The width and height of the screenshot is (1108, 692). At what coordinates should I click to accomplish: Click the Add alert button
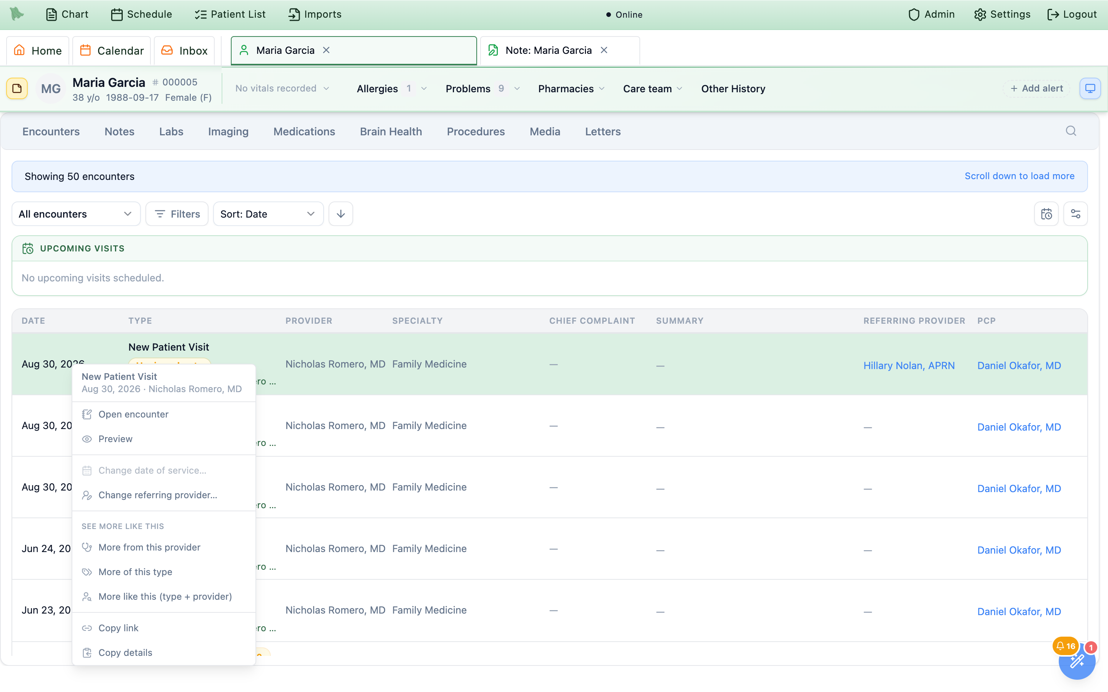pos(1036,88)
